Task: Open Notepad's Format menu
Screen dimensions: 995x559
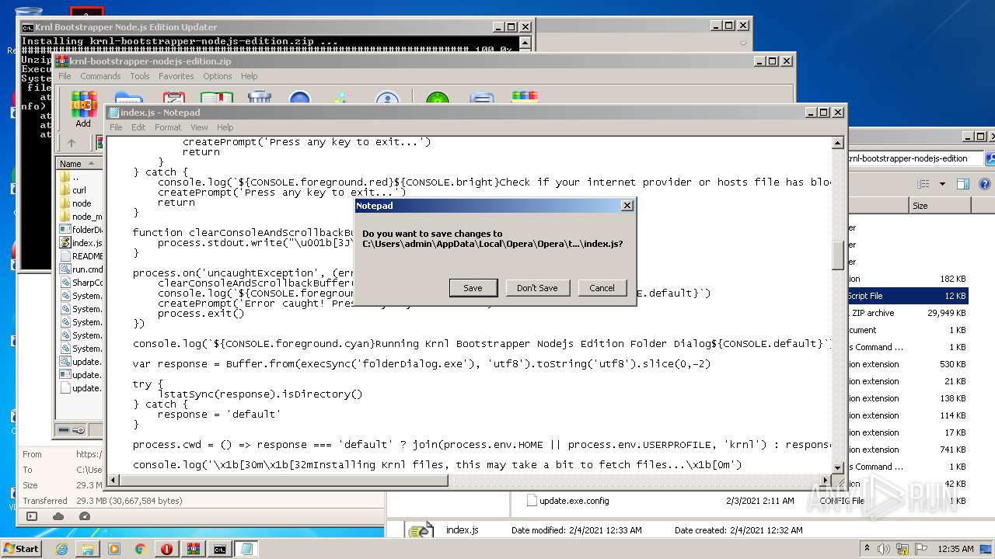Action: click(168, 127)
